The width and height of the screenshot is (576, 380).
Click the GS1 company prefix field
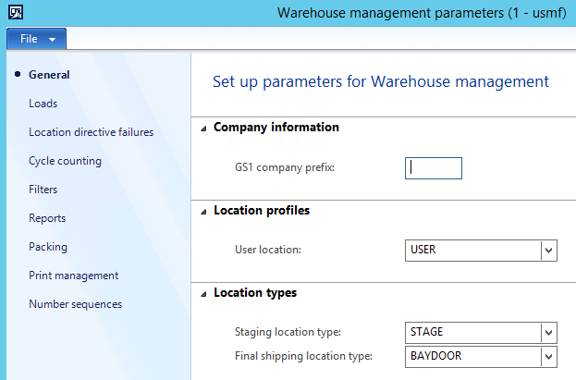click(x=433, y=168)
